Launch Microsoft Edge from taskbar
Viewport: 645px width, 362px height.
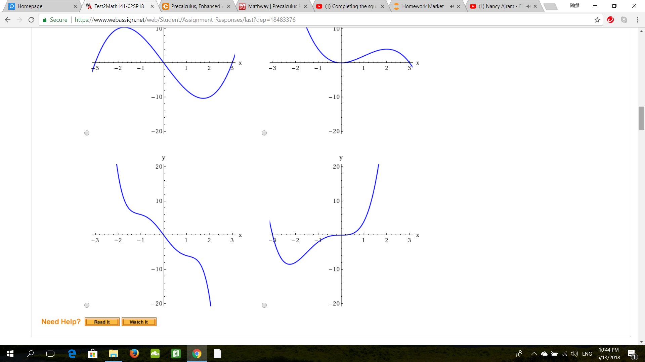click(x=72, y=354)
